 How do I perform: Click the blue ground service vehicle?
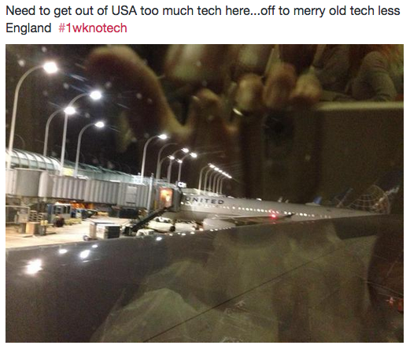pos(59,213)
